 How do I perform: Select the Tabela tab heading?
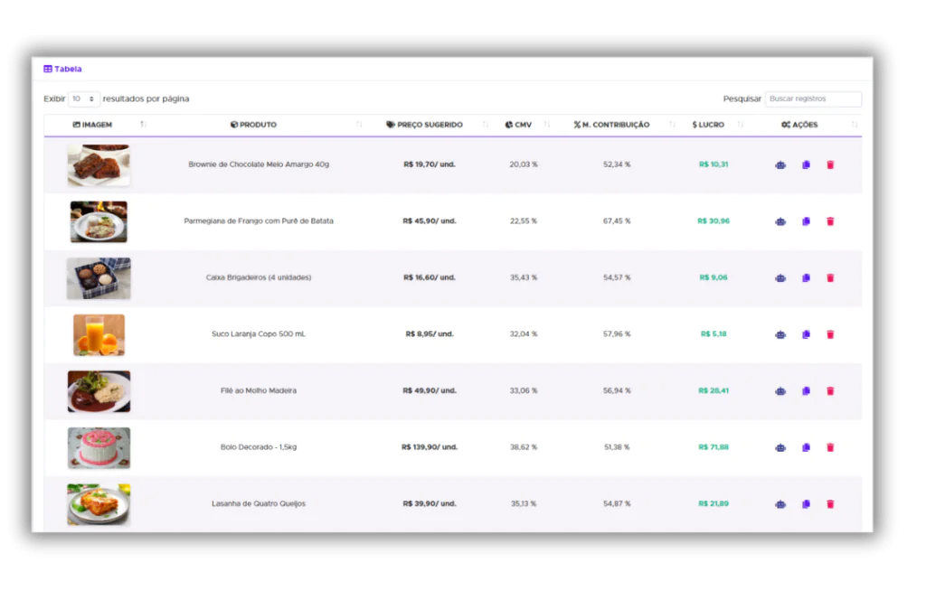pos(62,69)
